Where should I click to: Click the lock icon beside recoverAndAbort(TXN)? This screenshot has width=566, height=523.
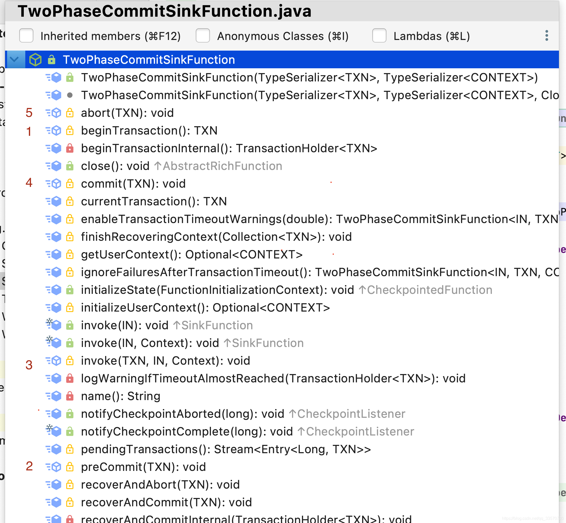(x=70, y=485)
